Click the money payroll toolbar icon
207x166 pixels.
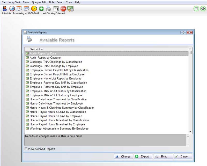pos(70,9)
